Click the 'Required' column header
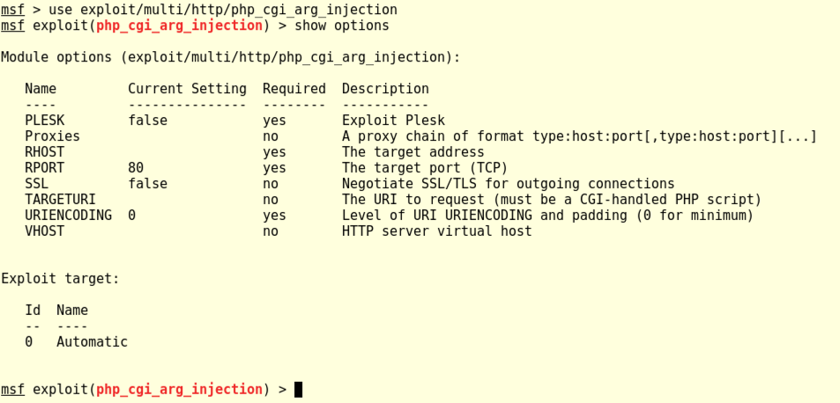The width and height of the screenshot is (840, 403). [x=294, y=89]
